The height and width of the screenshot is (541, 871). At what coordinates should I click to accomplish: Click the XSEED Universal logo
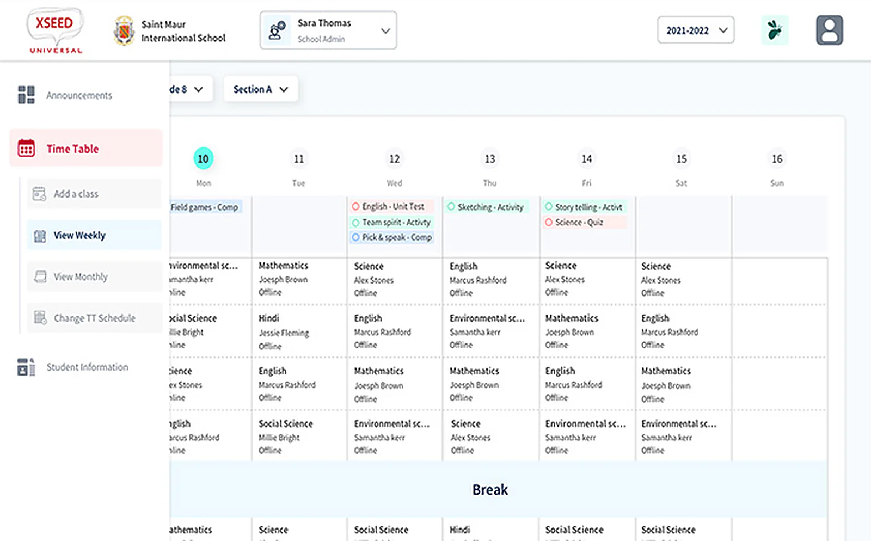pyautogui.click(x=56, y=30)
